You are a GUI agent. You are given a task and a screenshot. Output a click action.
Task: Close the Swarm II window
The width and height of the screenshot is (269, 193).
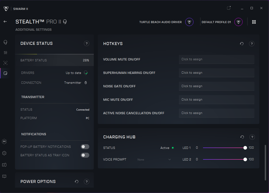click(x=261, y=8)
